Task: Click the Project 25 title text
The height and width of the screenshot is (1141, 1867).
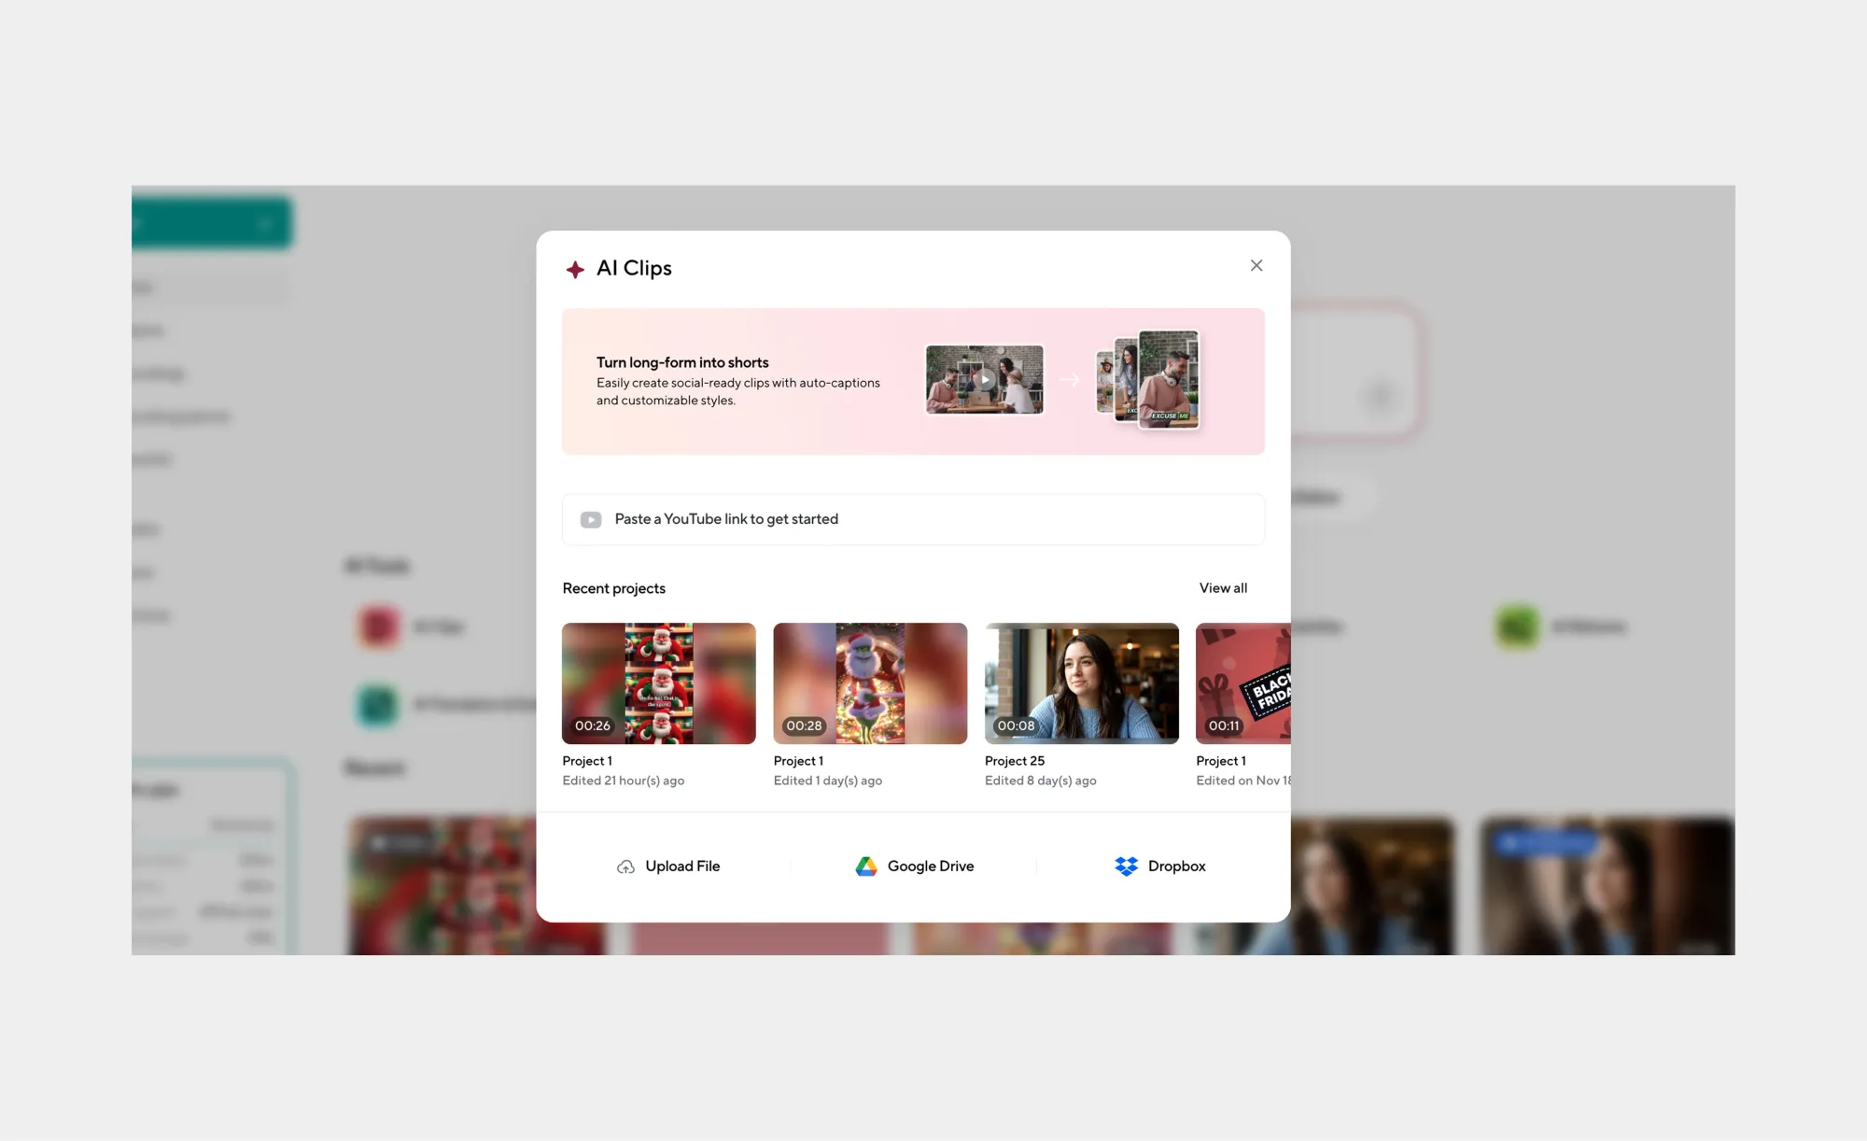Action: click(x=1015, y=761)
